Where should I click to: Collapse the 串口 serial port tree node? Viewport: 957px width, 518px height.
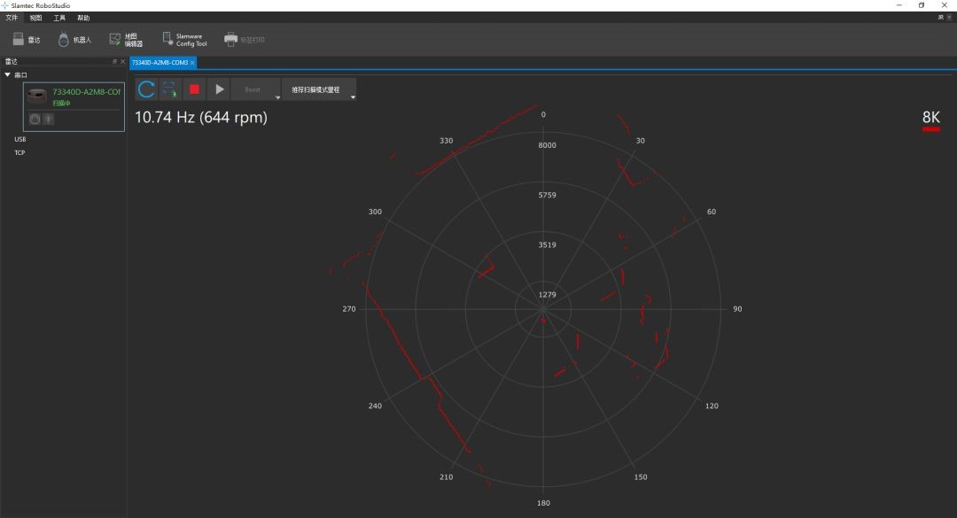click(x=8, y=75)
